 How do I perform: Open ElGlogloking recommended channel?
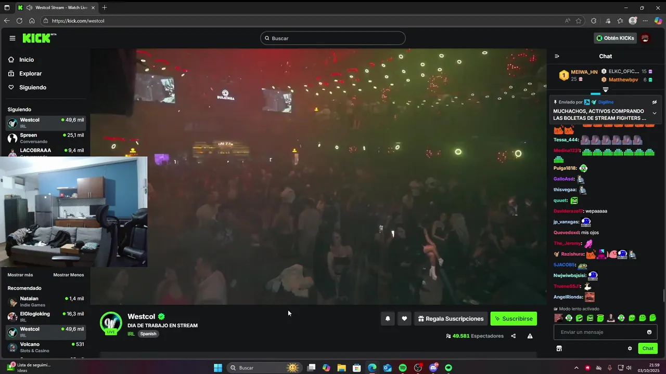(46, 316)
